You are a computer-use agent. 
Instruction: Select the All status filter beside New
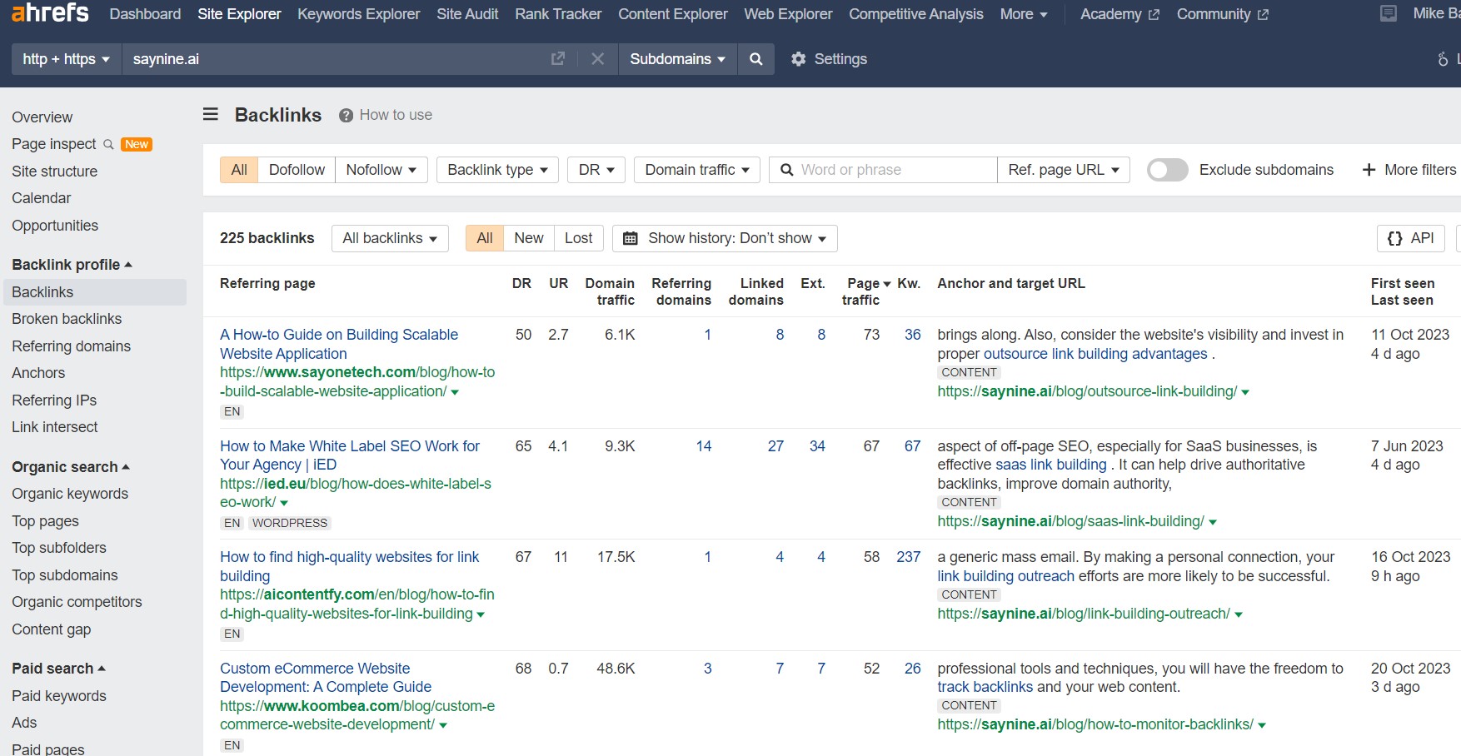484,238
